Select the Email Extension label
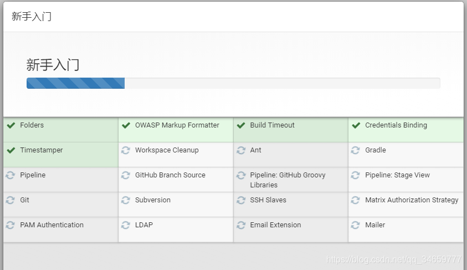The height and width of the screenshot is (270, 467). pos(275,225)
